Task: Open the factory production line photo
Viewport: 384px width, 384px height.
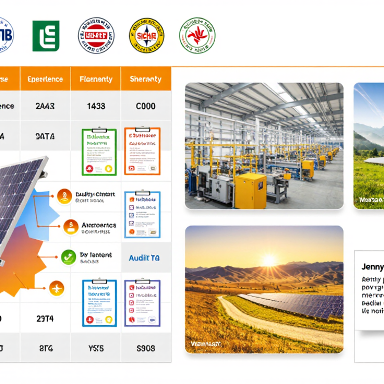Action: pos(264,146)
